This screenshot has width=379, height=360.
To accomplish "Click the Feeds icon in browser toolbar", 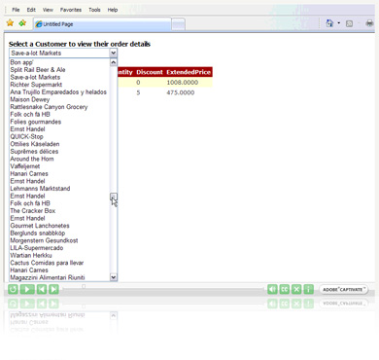I will tap(349, 23).
